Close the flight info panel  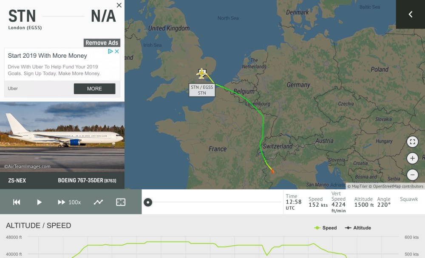[x=119, y=5]
